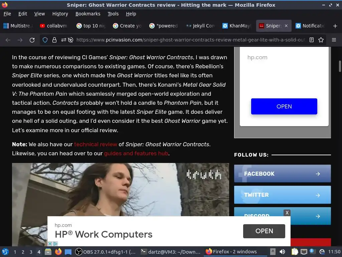Open clipboard manager tray icon

(295, 252)
